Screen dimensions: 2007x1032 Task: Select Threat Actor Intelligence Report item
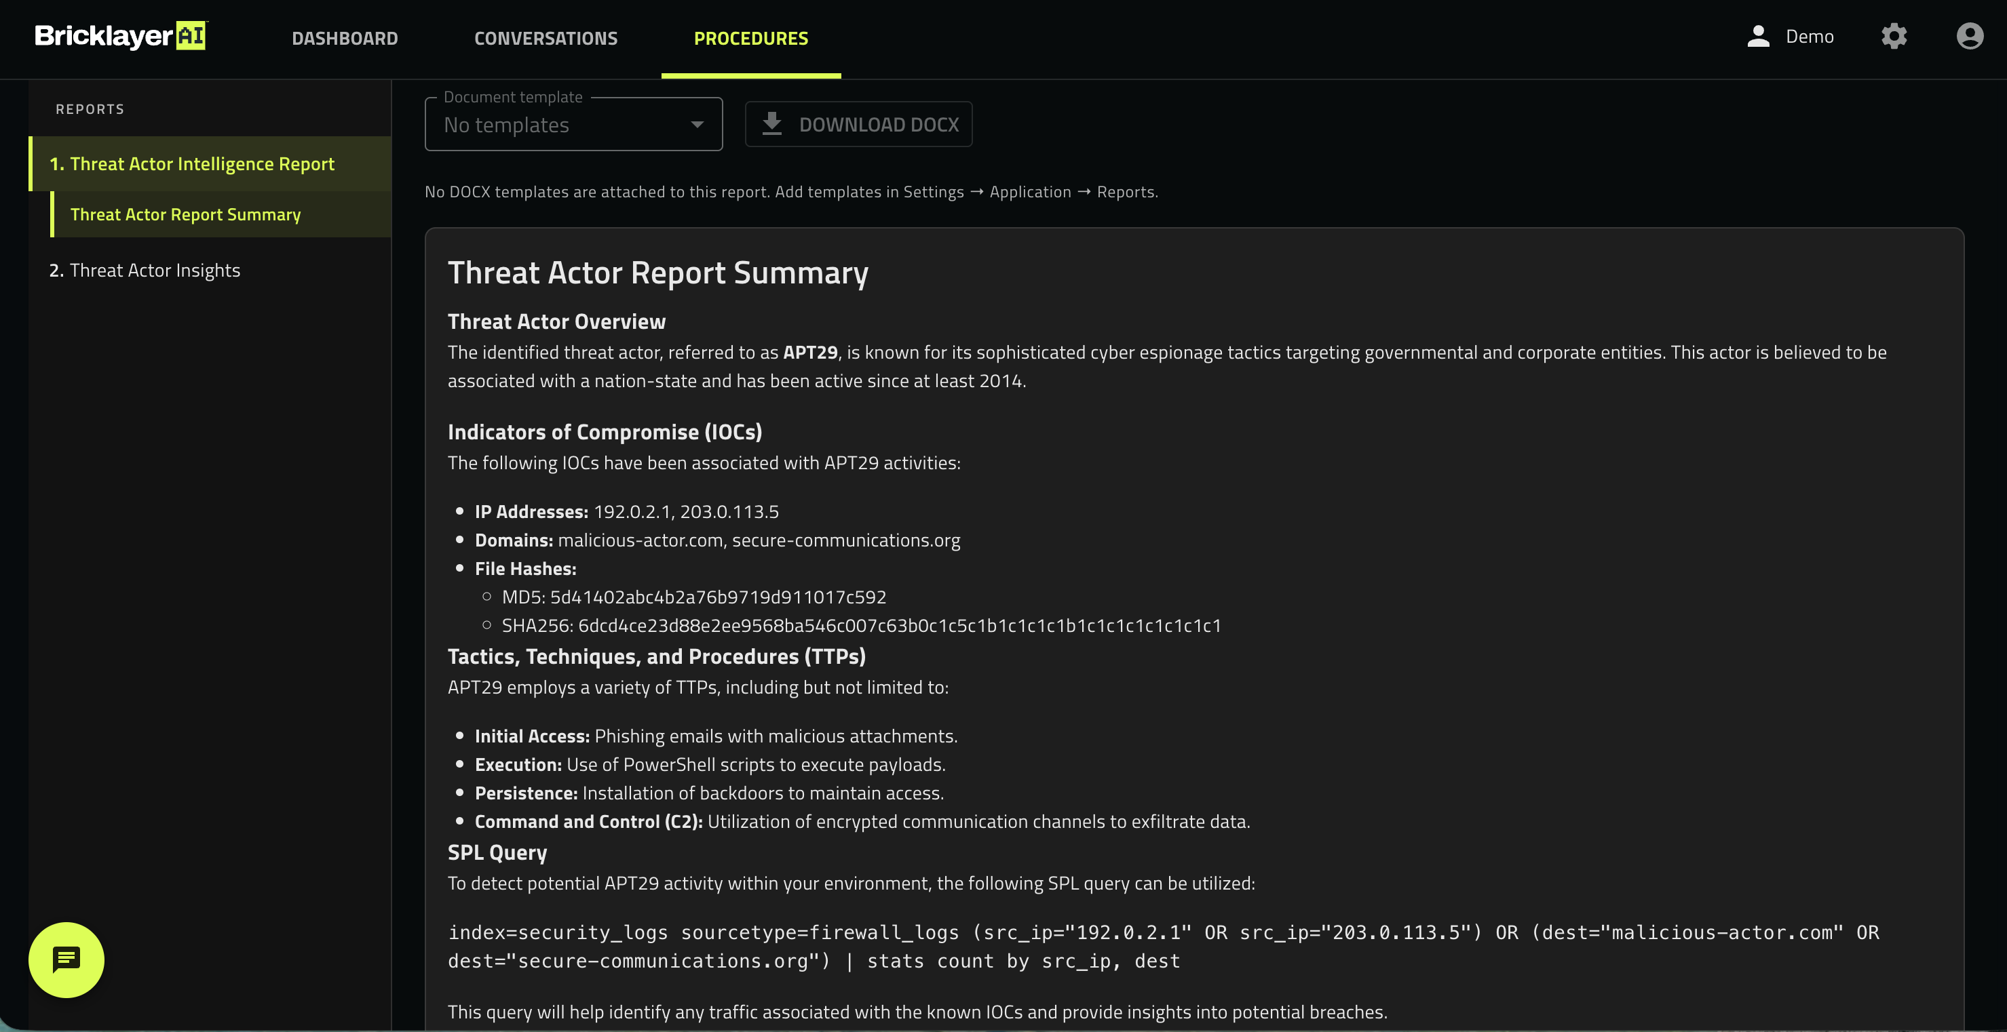coord(210,163)
